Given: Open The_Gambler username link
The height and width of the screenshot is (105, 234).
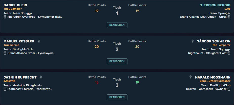Looking at the screenshot, I should point(13,9).
